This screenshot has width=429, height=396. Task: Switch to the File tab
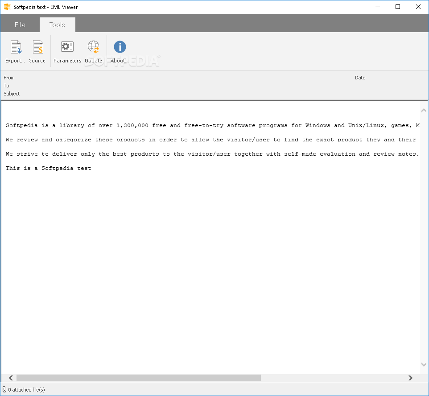(20, 25)
